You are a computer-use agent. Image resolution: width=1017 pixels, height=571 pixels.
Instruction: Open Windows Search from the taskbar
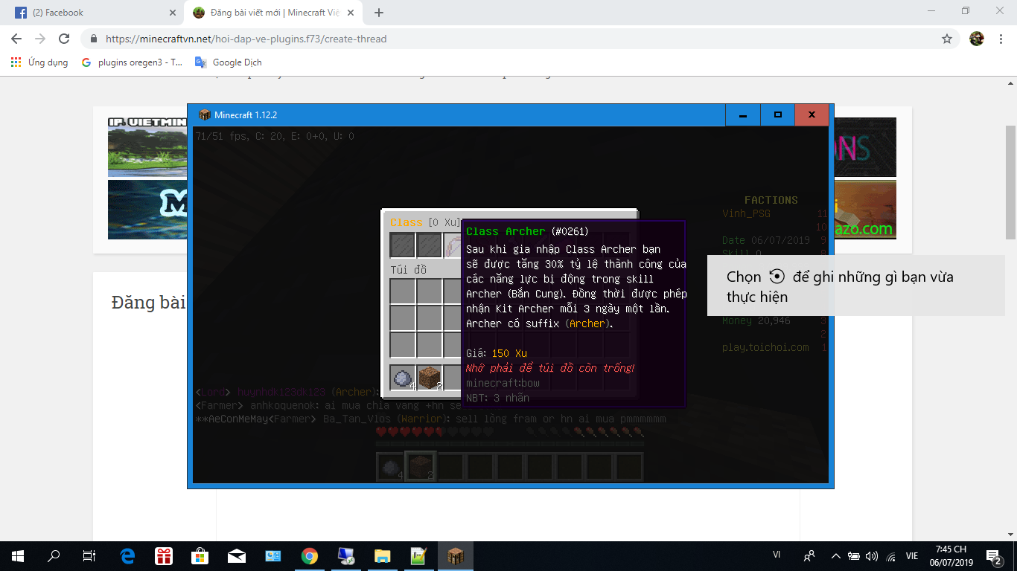tap(51, 555)
